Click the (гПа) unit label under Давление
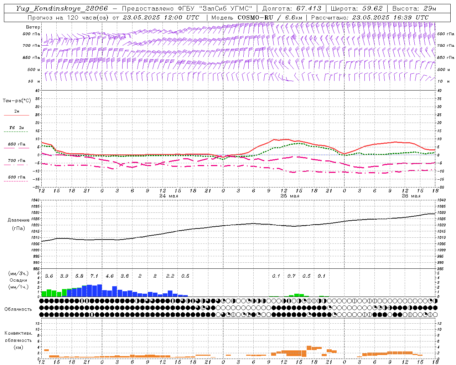 pyautogui.click(x=19, y=228)
